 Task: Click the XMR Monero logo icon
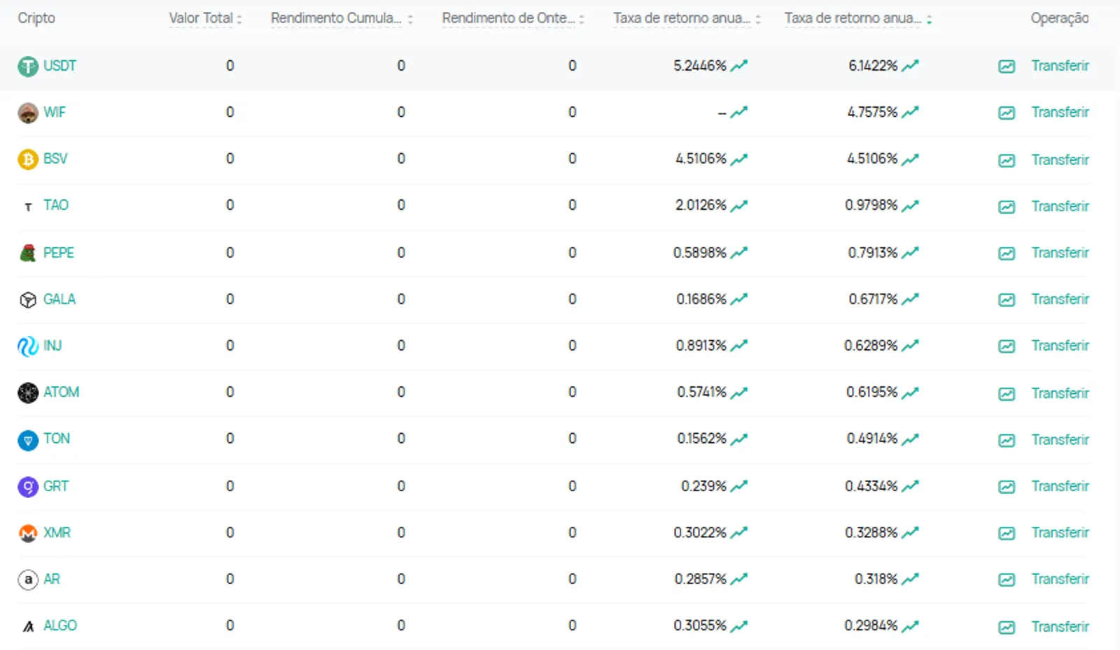[x=28, y=533]
